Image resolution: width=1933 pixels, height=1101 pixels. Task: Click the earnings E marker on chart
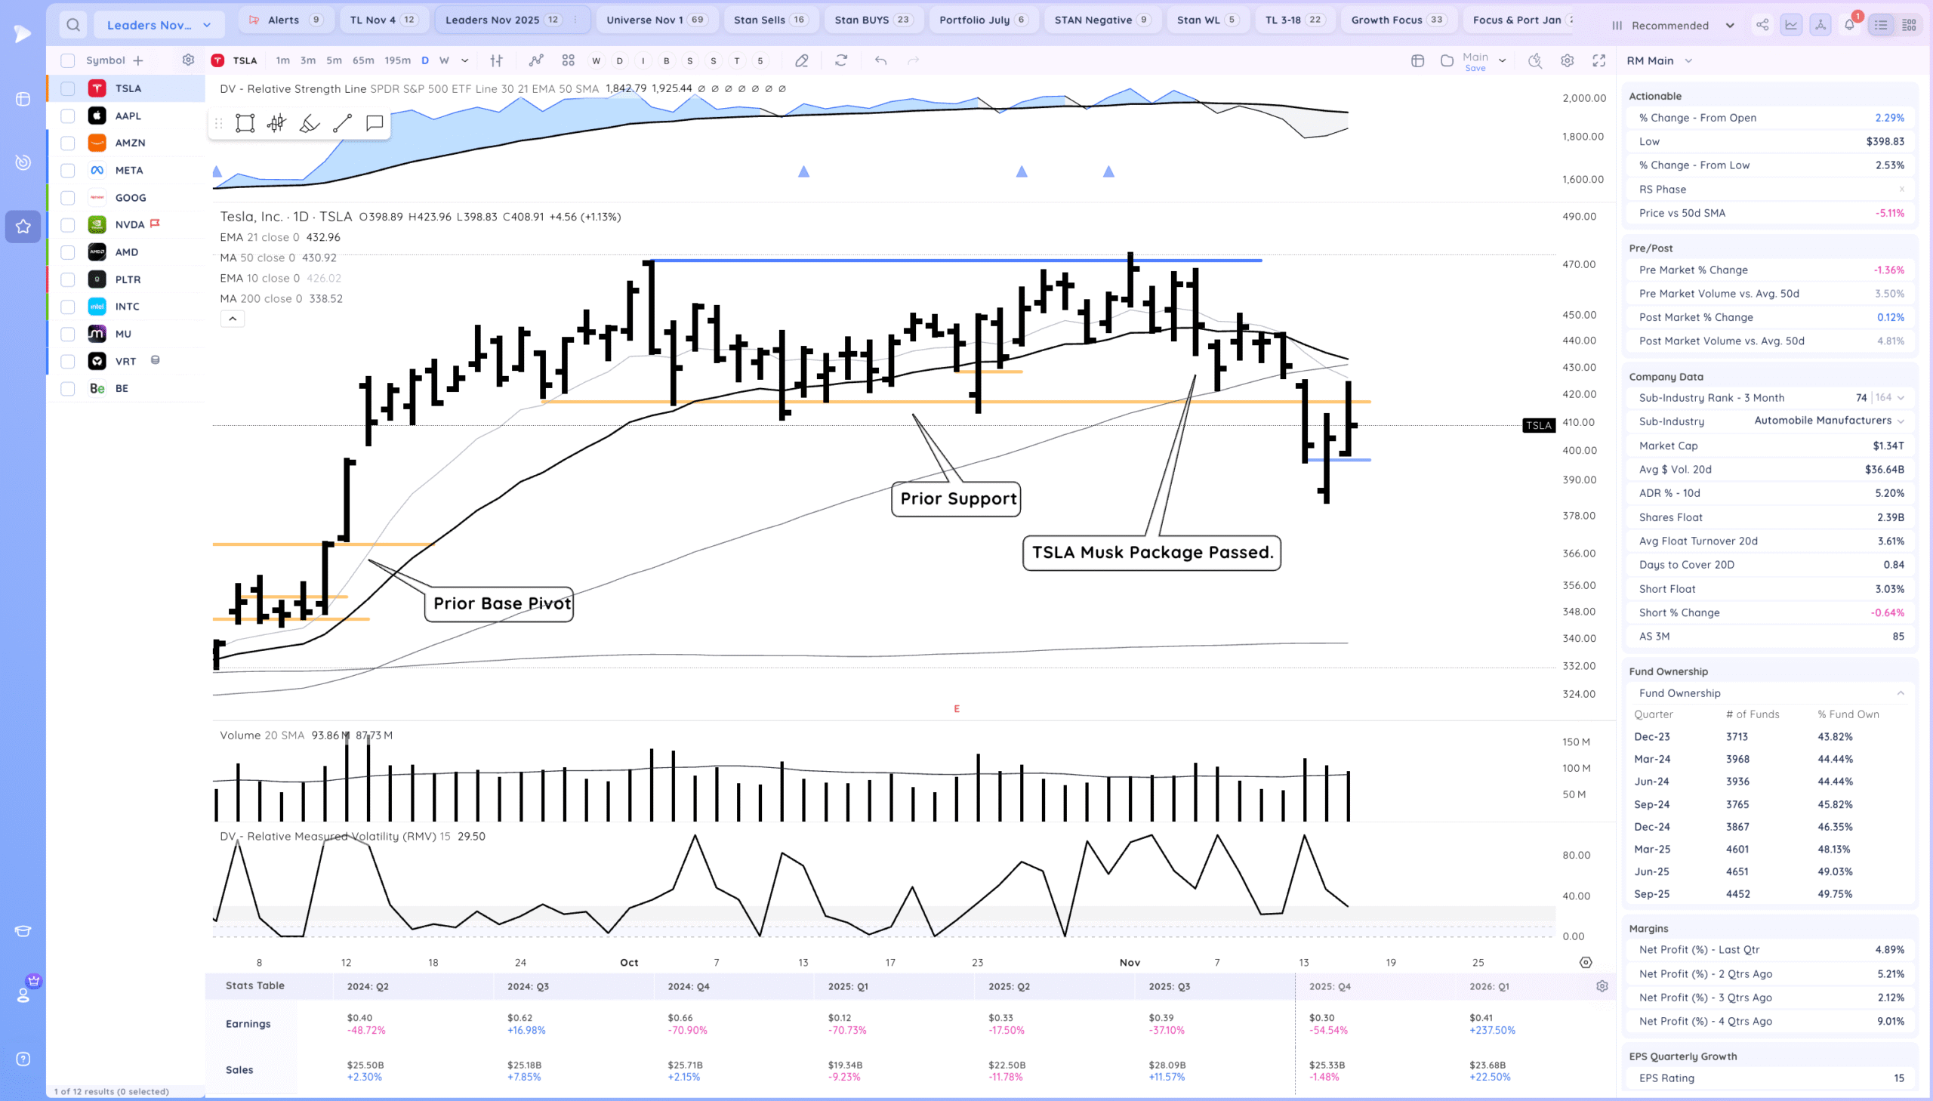point(956,709)
